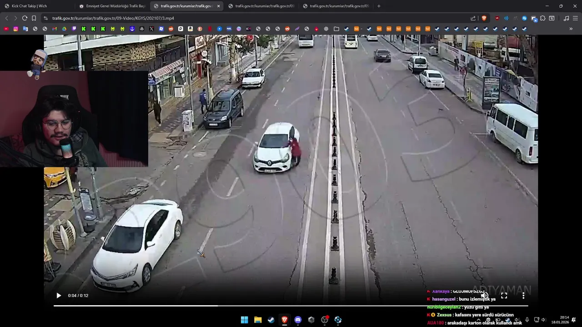Click the streamer webcam overlay
This screenshot has width=582, height=327.
pos(74,119)
